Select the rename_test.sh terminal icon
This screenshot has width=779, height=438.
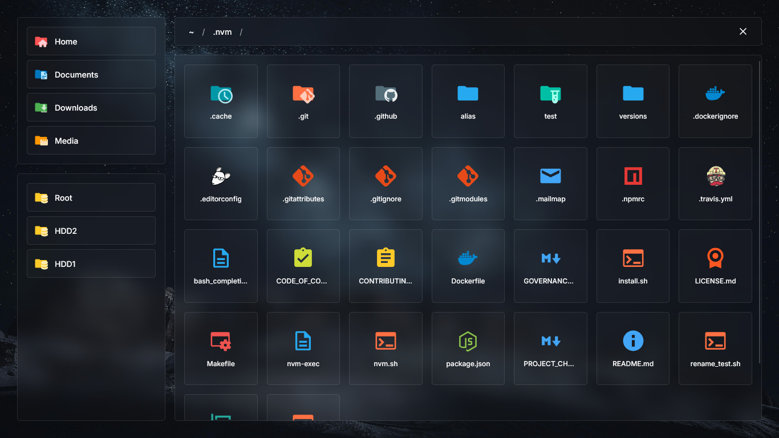point(715,341)
